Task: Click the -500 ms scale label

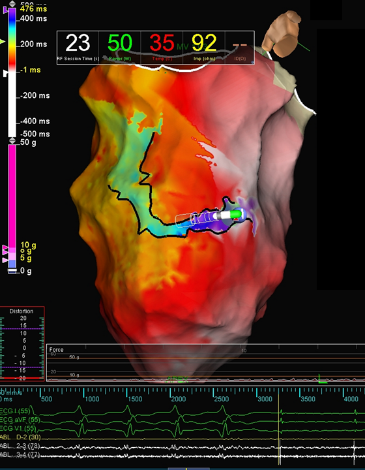Action: click(35, 134)
